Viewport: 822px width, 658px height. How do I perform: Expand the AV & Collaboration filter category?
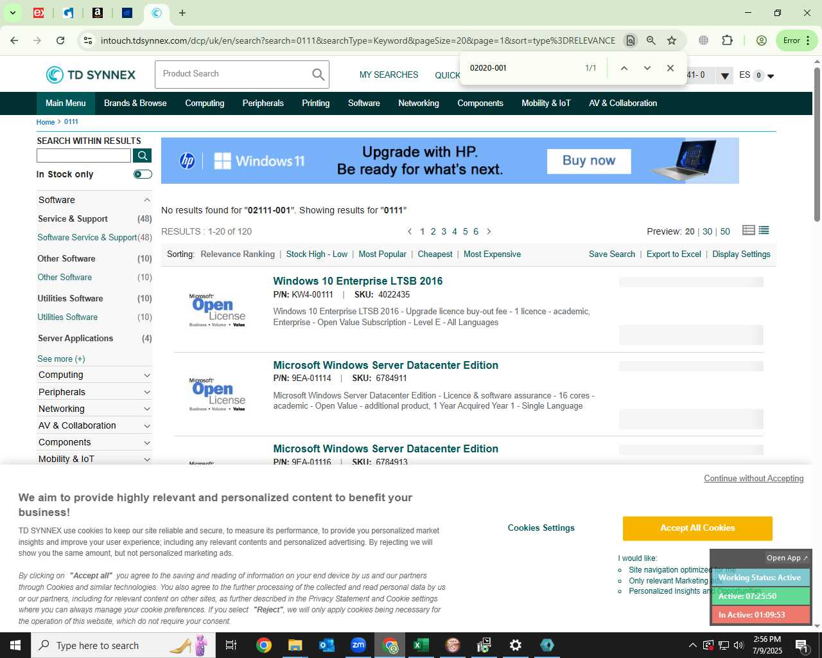pyautogui.click(x=147, y=425)
